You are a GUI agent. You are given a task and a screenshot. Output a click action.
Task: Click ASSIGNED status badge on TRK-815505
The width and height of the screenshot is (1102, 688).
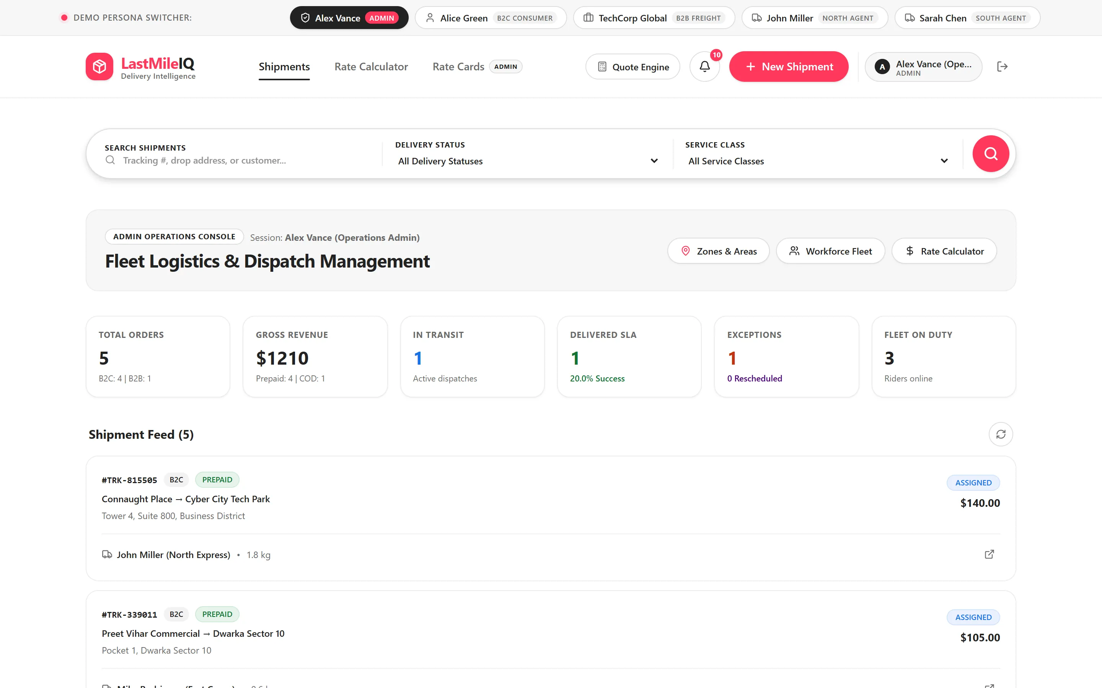(973, 482)
